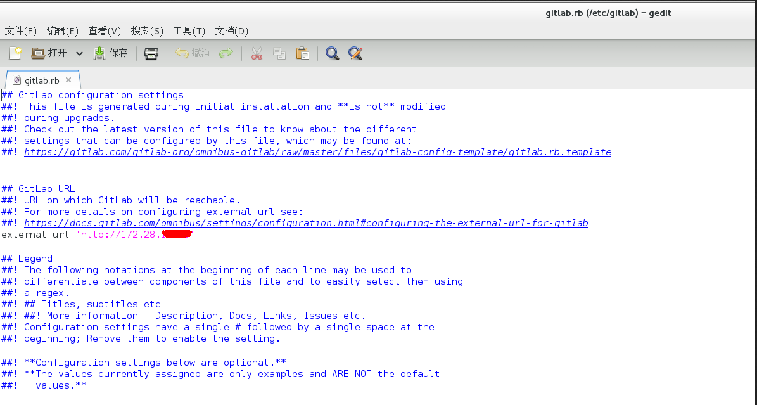
Task: Click the '## GitLab URL' heading line
Action: 38,189
